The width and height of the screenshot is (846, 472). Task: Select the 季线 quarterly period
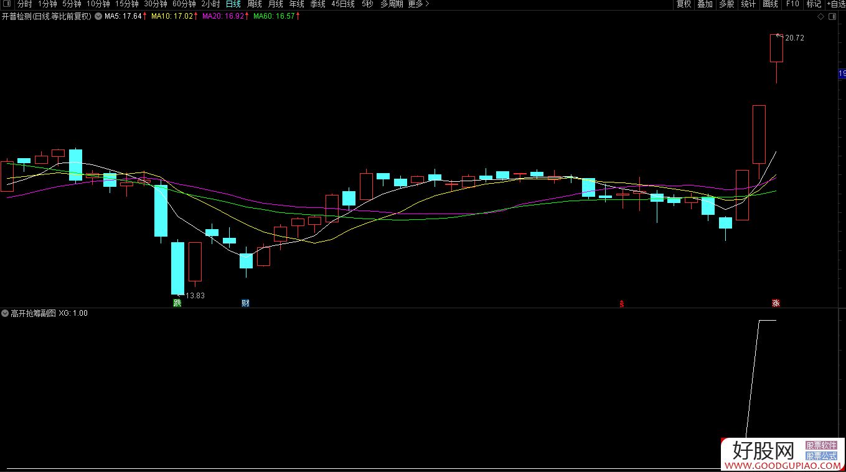[317, 4]
